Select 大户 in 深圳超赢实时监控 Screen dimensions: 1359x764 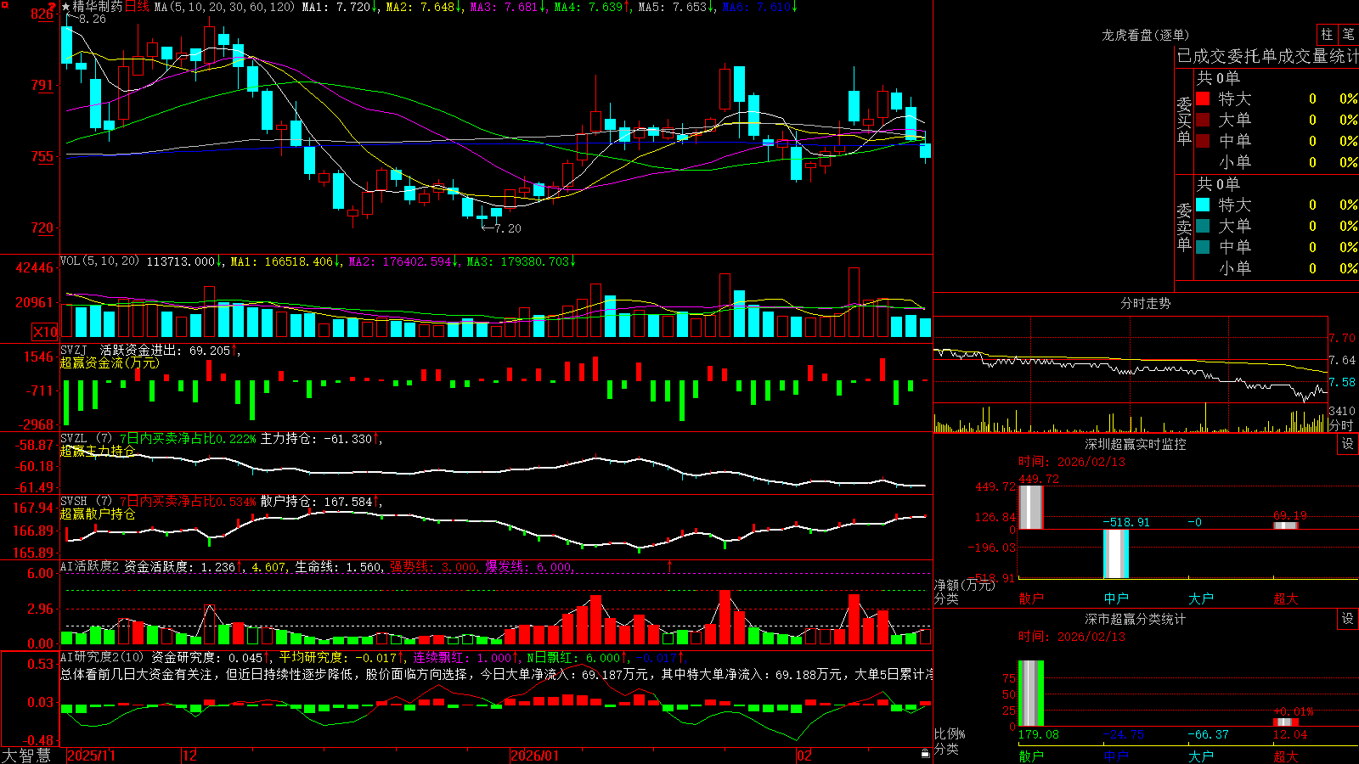coord(1201,598)
